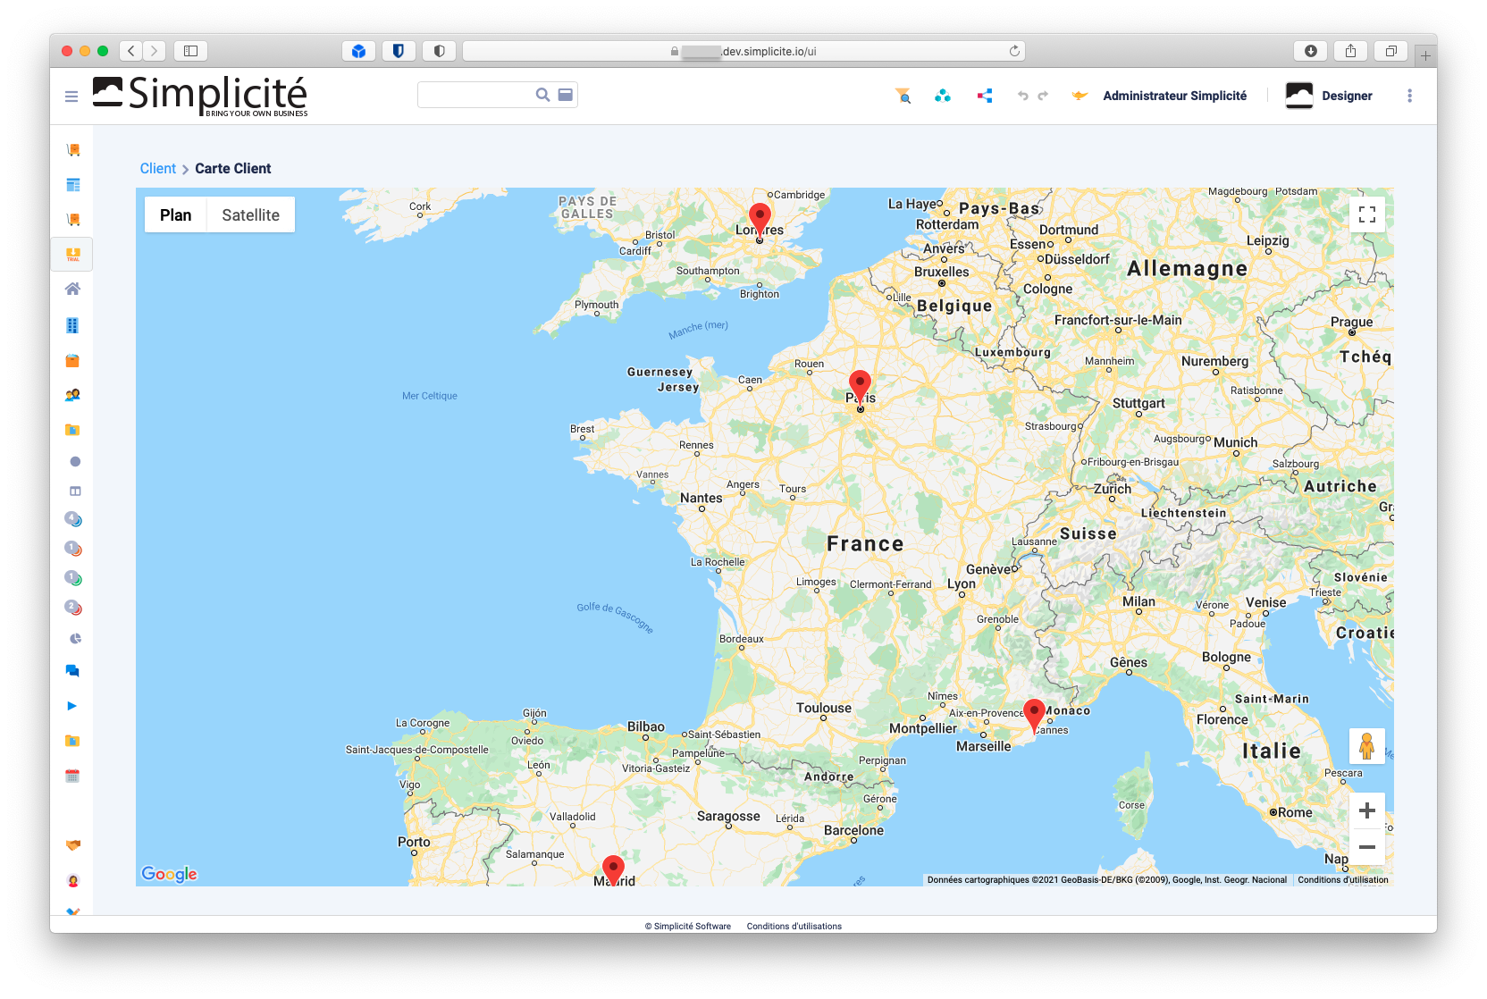Expand the Administrateur Simplicité user menu
This screenshot has height=999, width=1487.
pos(1174,96)
